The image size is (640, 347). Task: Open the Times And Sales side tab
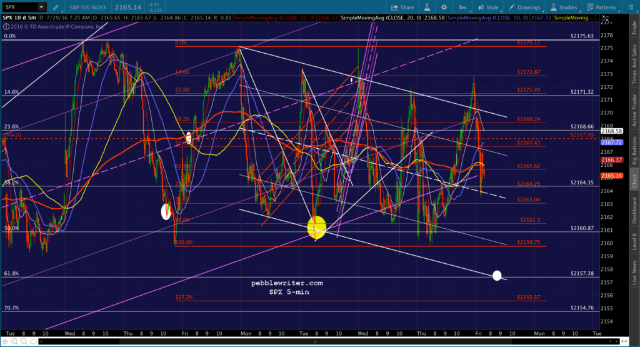(634, 65)
